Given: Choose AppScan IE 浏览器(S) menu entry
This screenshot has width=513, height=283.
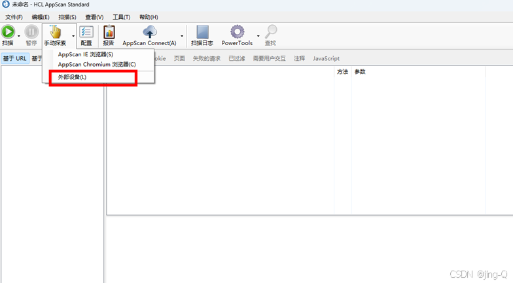Looking at the screenshot, I should point(85,55).
